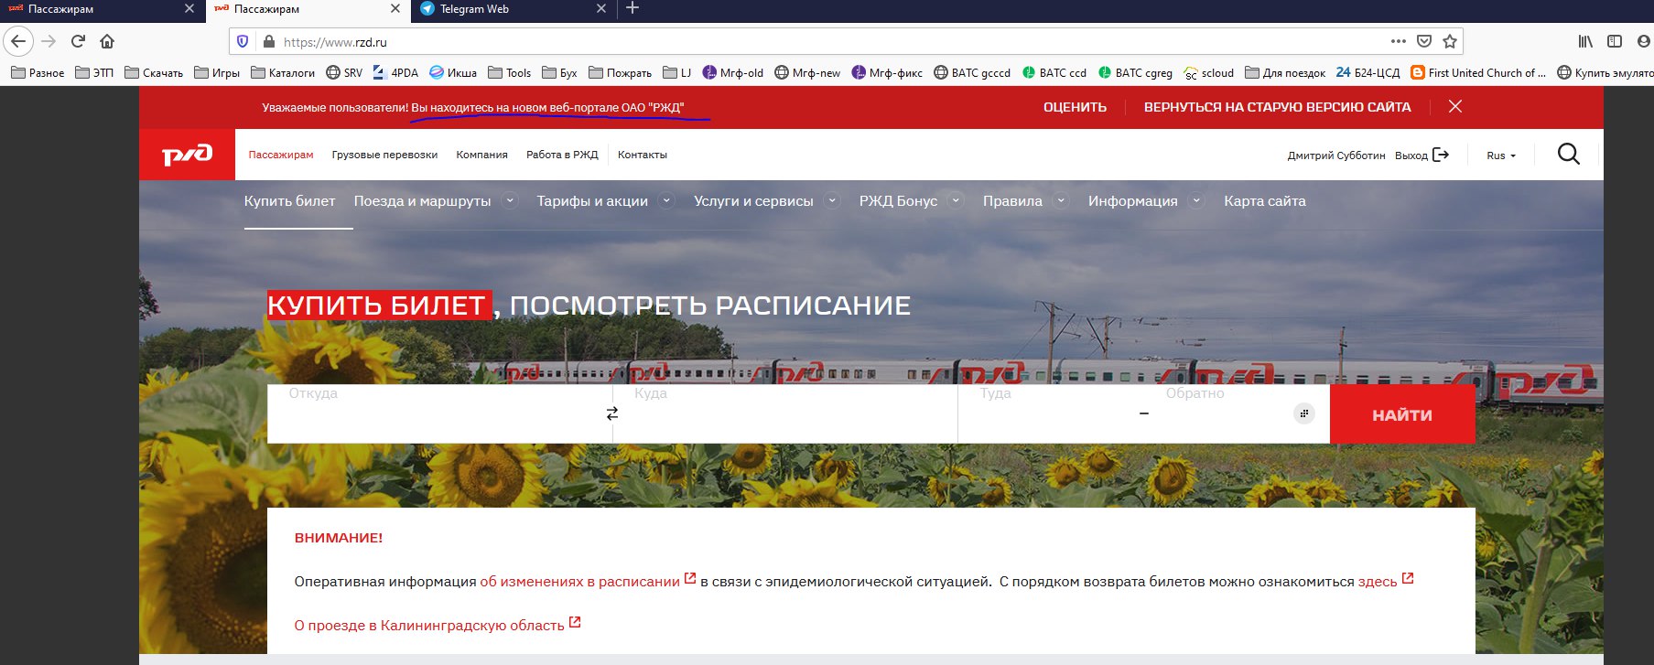Viewport: 1654px width, 665px height.
Task: Click the RZD logo home icon
Action: tap(187, 155)
